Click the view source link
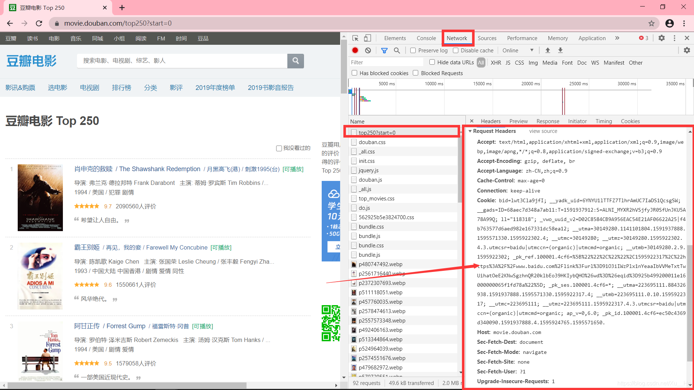 [x=543, y=131]
